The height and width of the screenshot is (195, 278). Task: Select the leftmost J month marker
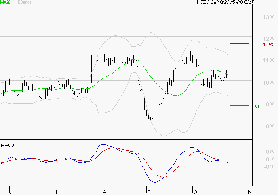pyautogui.click(x=12, y=191)
